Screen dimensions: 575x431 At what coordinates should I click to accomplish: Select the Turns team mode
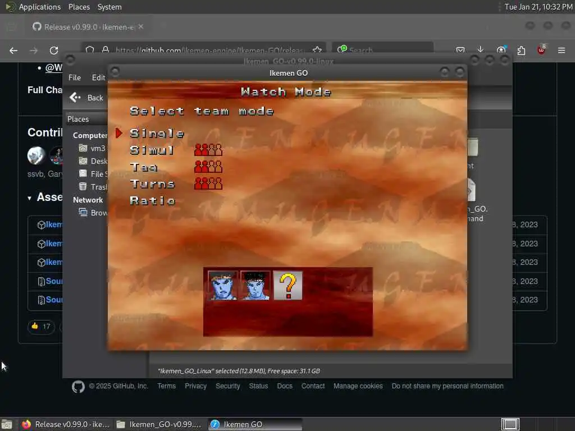(x=152, y=184)
